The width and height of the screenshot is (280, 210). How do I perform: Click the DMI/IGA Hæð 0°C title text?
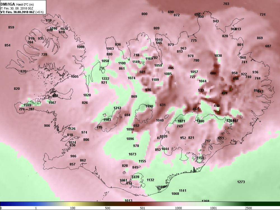click(17, 4)
